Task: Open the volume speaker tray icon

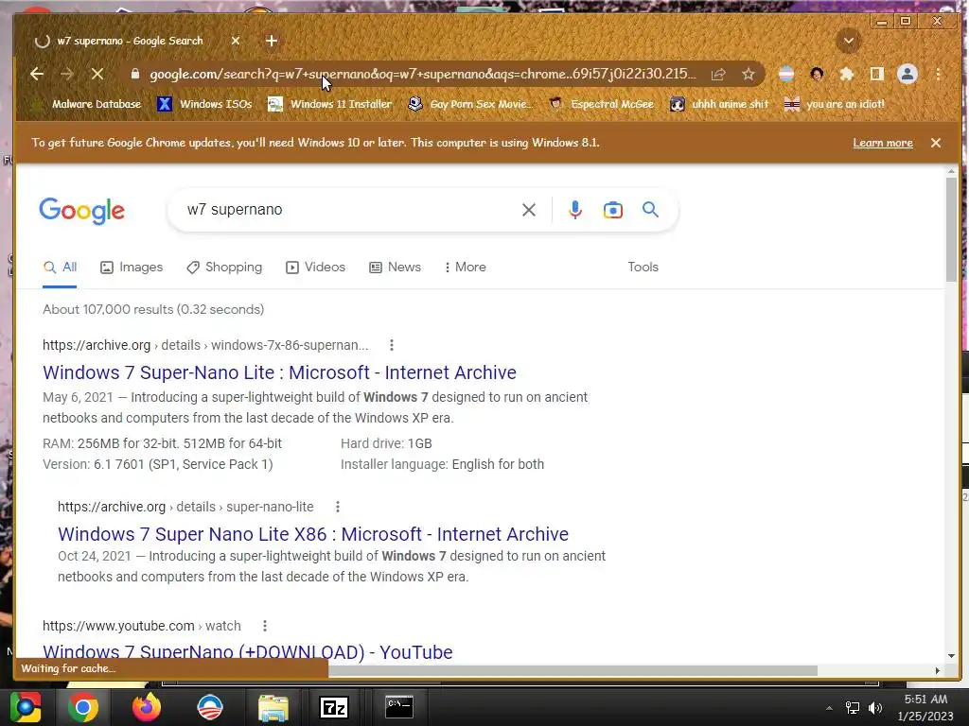Action: pos(875,708)
